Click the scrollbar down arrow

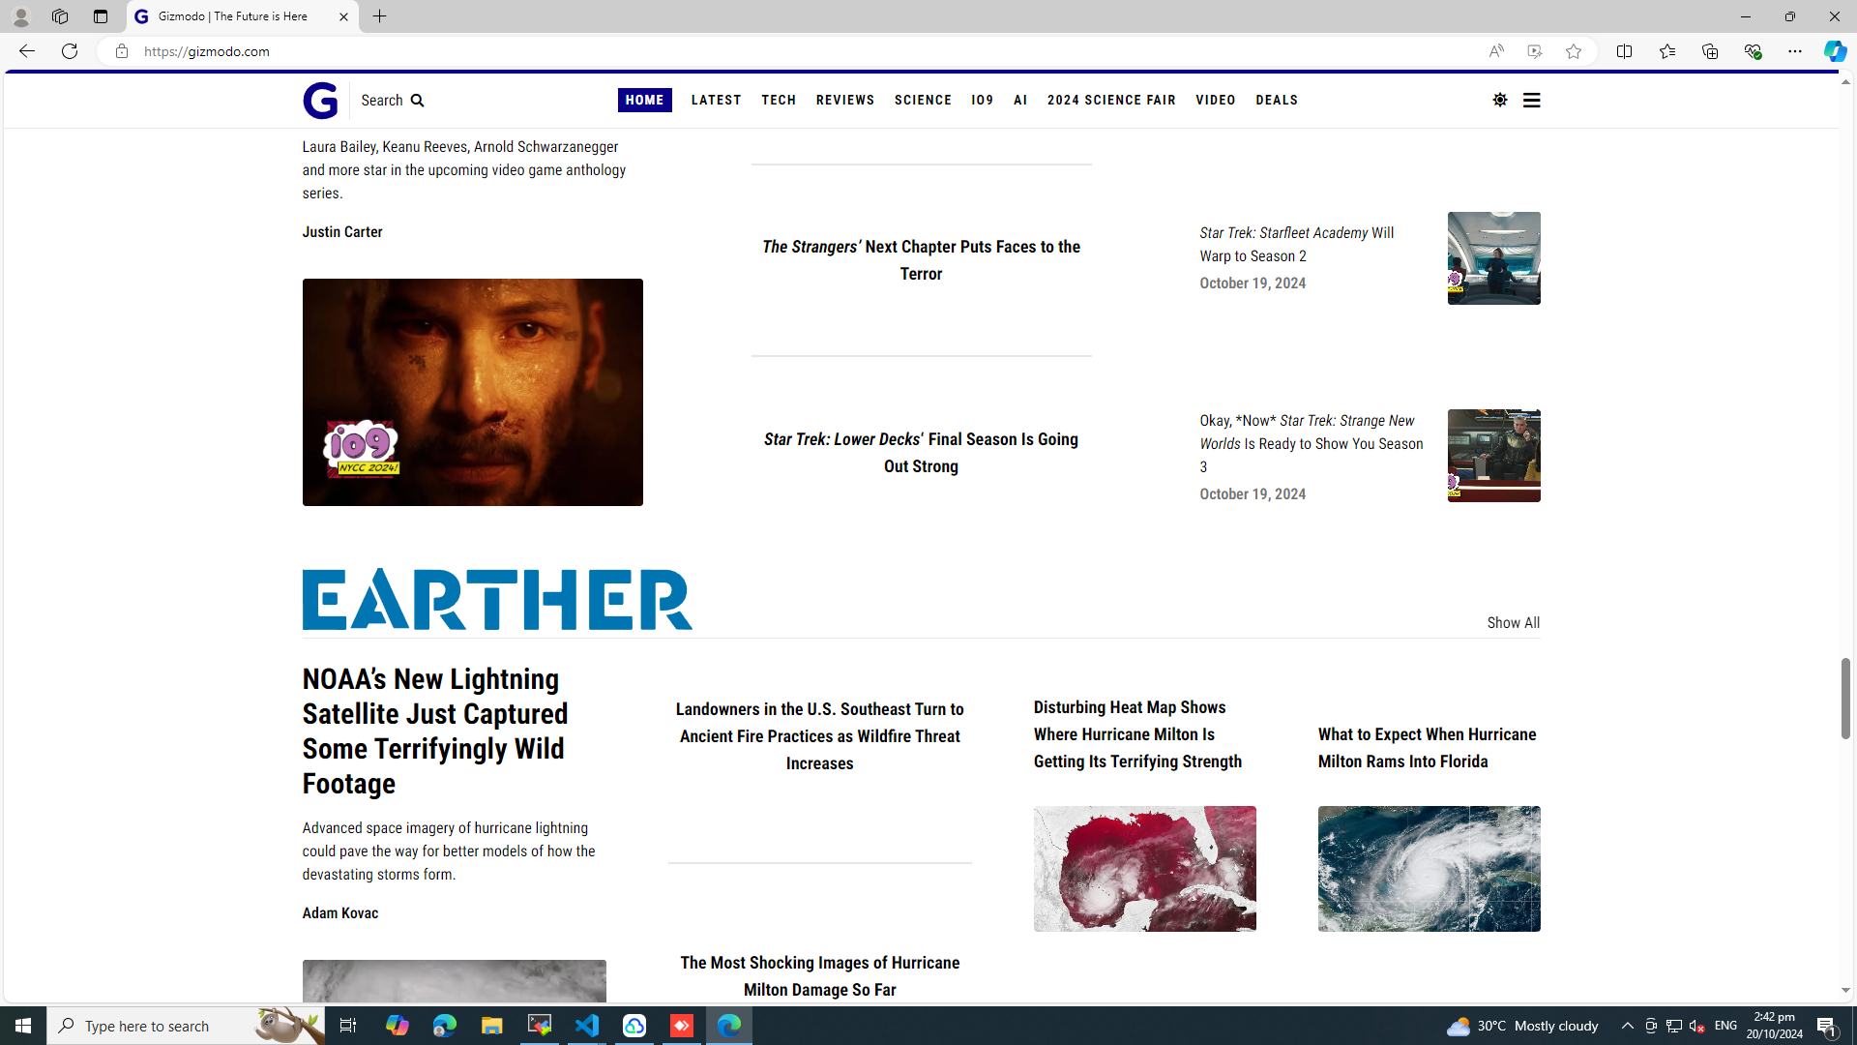[1845, 991]
